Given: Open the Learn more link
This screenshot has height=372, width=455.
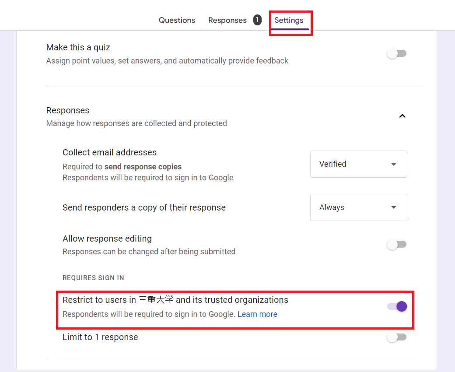Looking at the screenshot, I should 257,314.
